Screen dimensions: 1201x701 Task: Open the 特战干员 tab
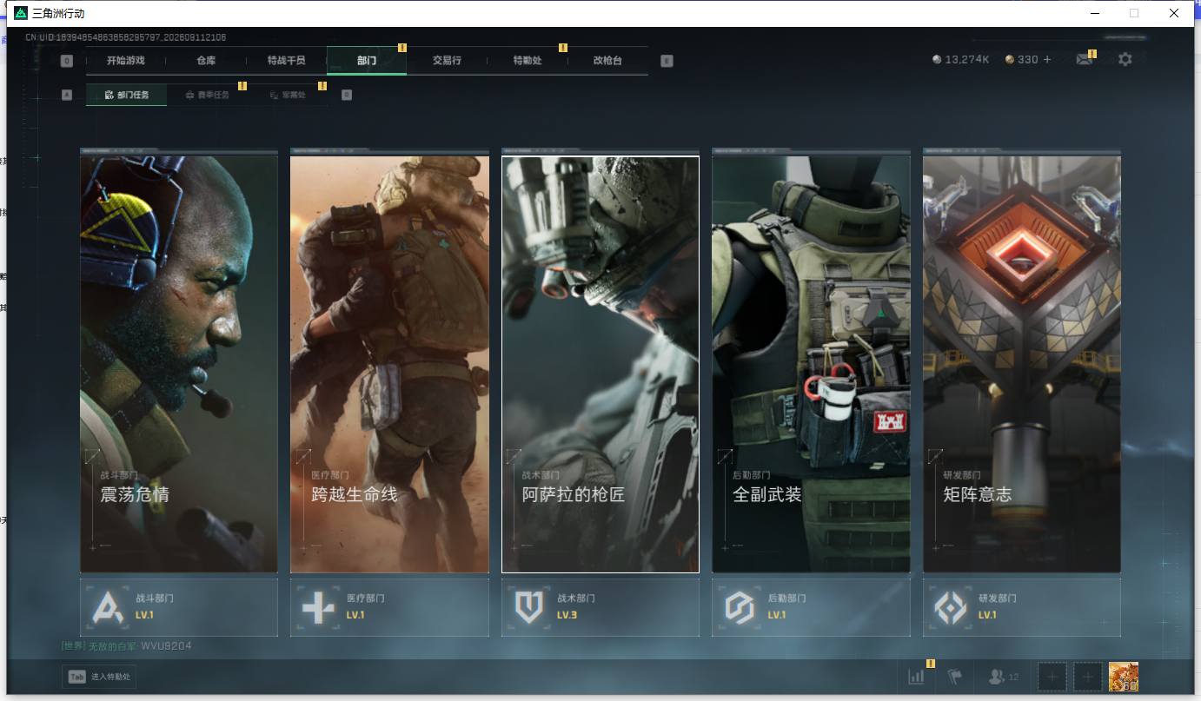[x=286, y=61]
